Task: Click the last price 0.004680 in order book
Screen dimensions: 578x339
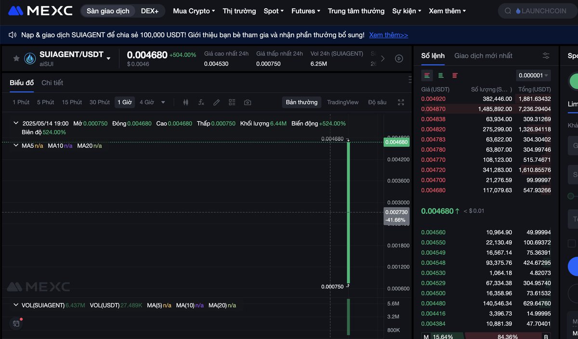Action: [x=437, y=211]
